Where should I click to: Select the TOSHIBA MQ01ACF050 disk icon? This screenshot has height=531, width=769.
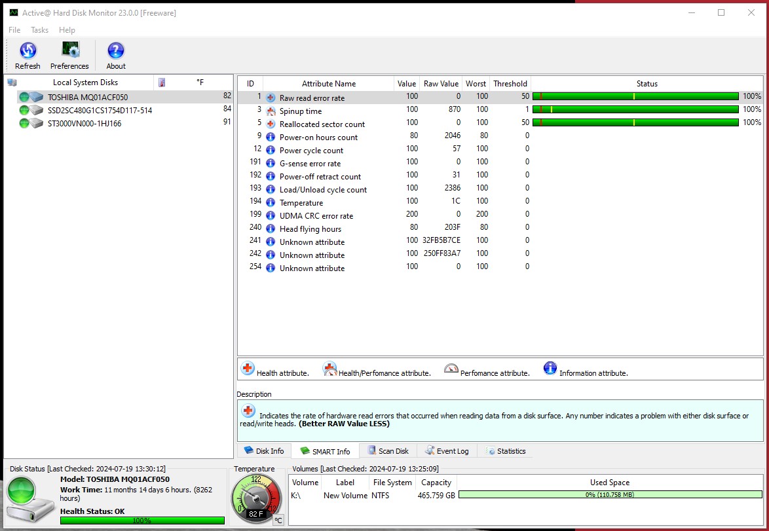(31, 97)
